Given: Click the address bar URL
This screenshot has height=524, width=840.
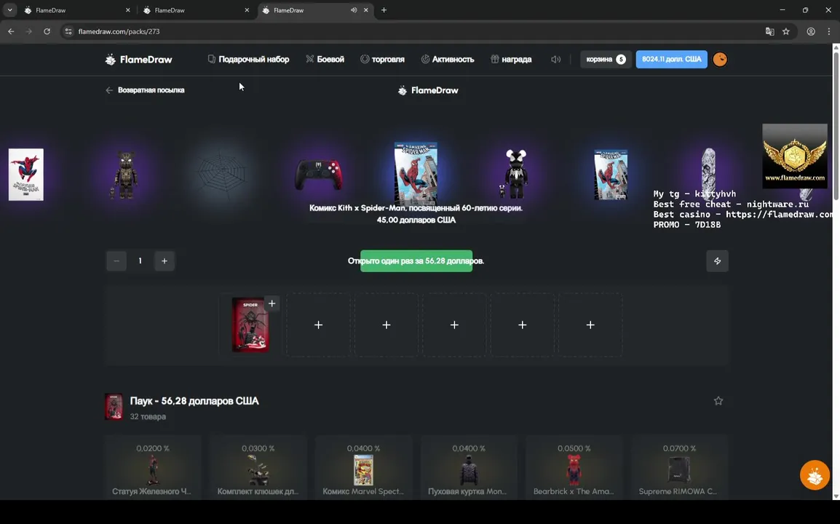Looking at the screenshot, I should pyautogui.click(x=119, y=31).
